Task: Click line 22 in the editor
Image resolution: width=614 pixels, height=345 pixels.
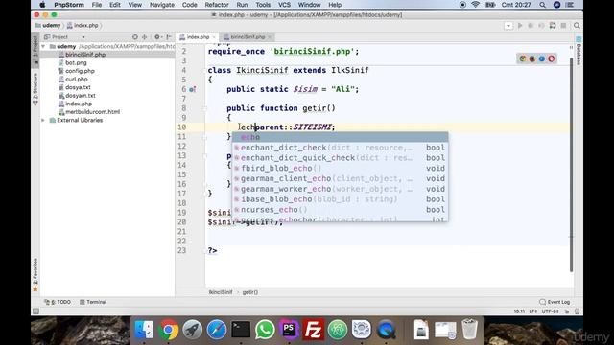Action: click(x=388, y=241)
